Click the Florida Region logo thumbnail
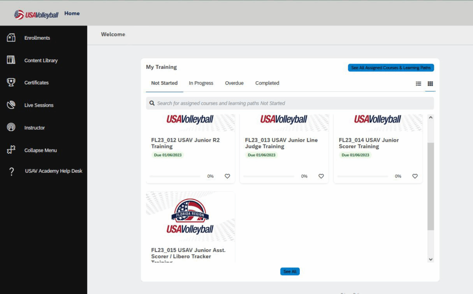 [x=190, y=216]
